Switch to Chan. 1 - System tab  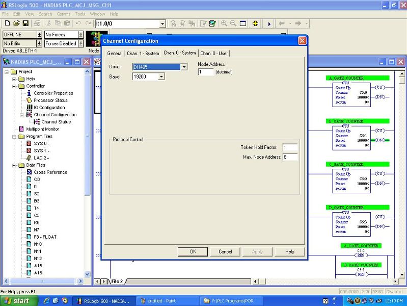click(143, 54)
